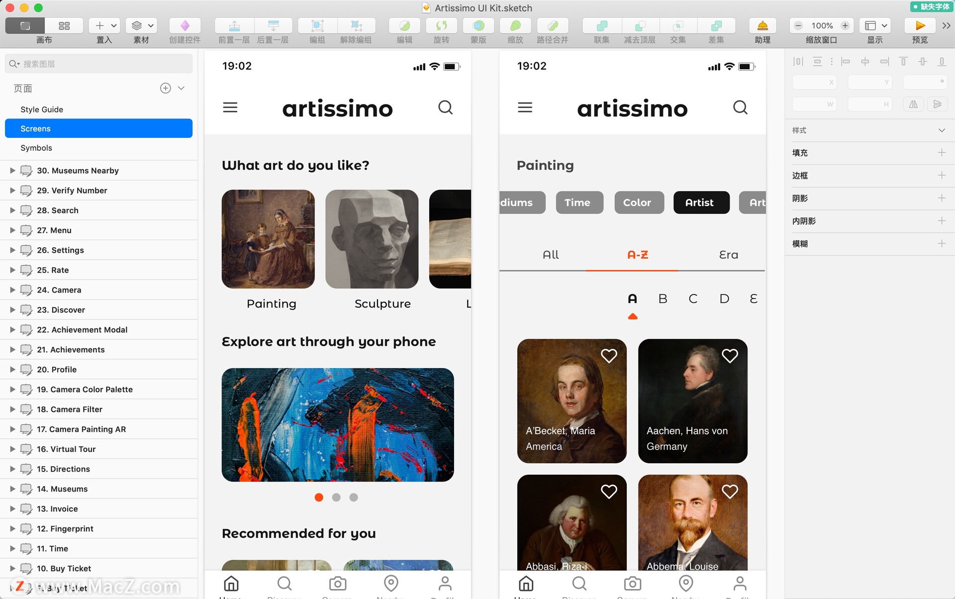Click the Difference (差集) boolean icon

[x=716, y=25]
